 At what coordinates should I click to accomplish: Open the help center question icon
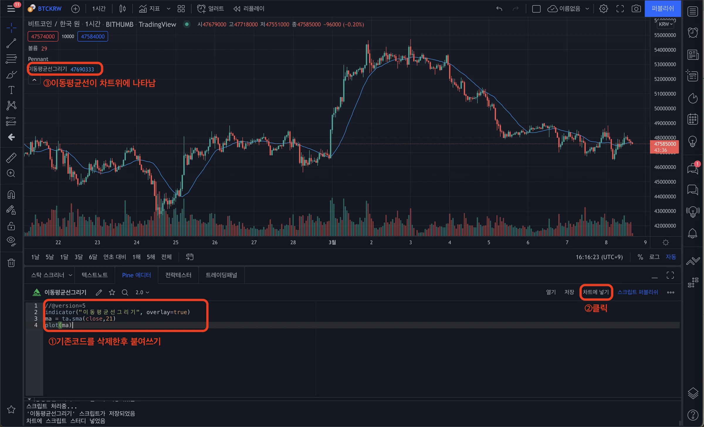693,415
